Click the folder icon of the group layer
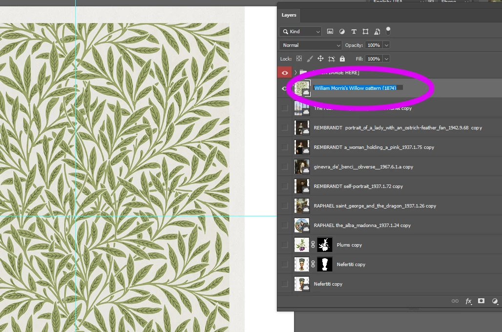Viewport: 502px width, 332px height. point(303,72)
